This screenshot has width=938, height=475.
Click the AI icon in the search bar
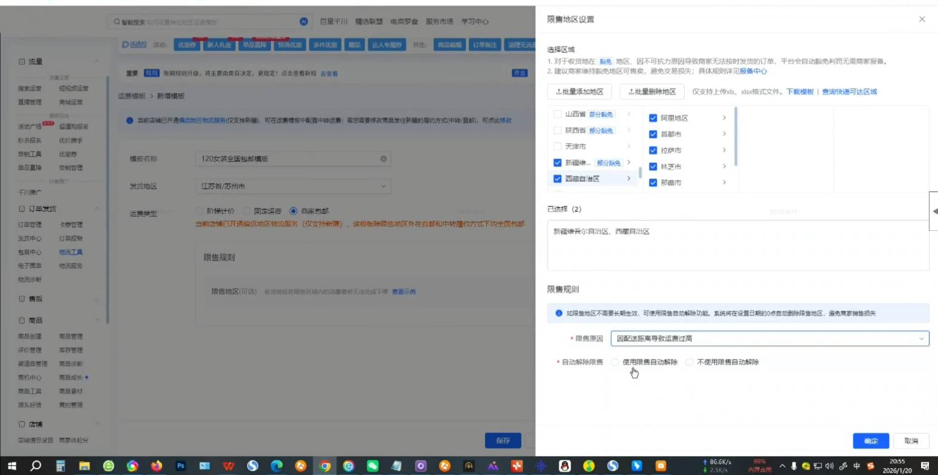[x=304, y=21]
